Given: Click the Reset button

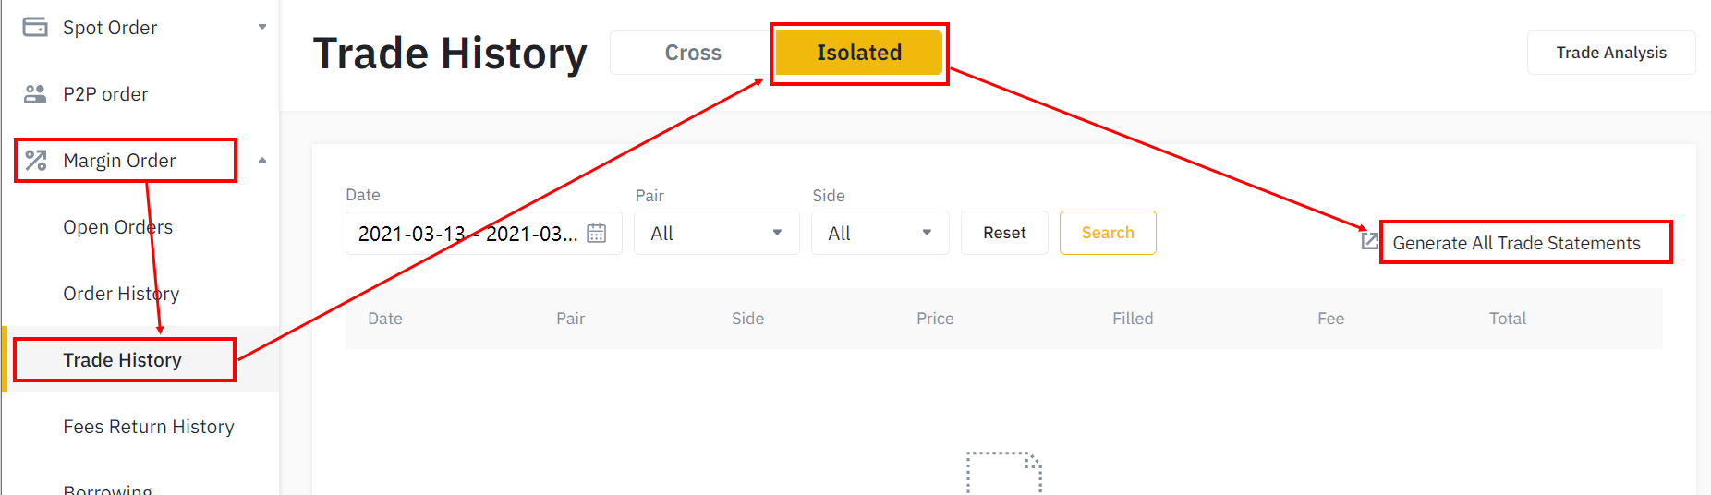Looking at the screenshot, I should [1004, 233].
